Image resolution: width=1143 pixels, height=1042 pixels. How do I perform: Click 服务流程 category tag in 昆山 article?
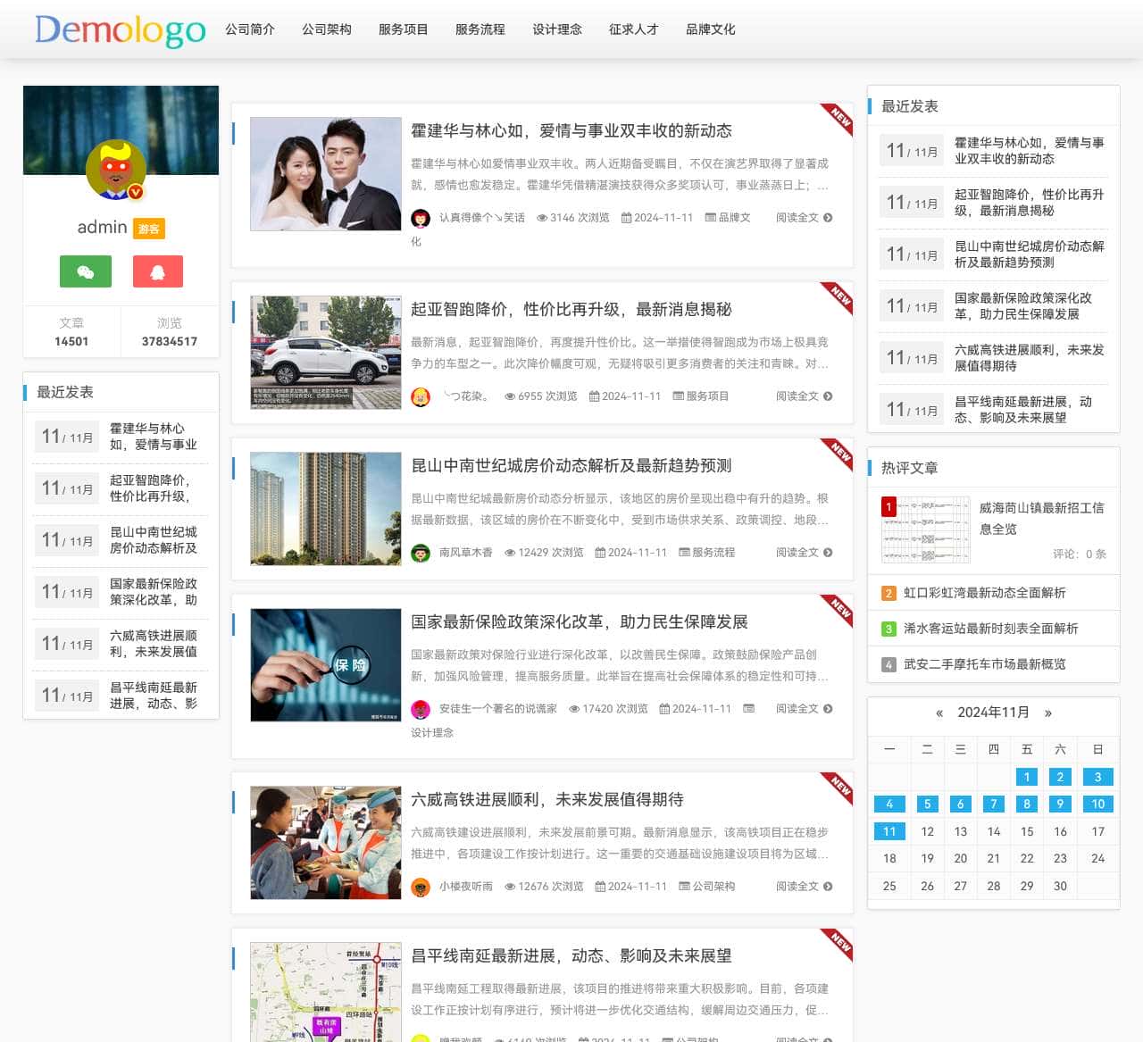(713, 553)
